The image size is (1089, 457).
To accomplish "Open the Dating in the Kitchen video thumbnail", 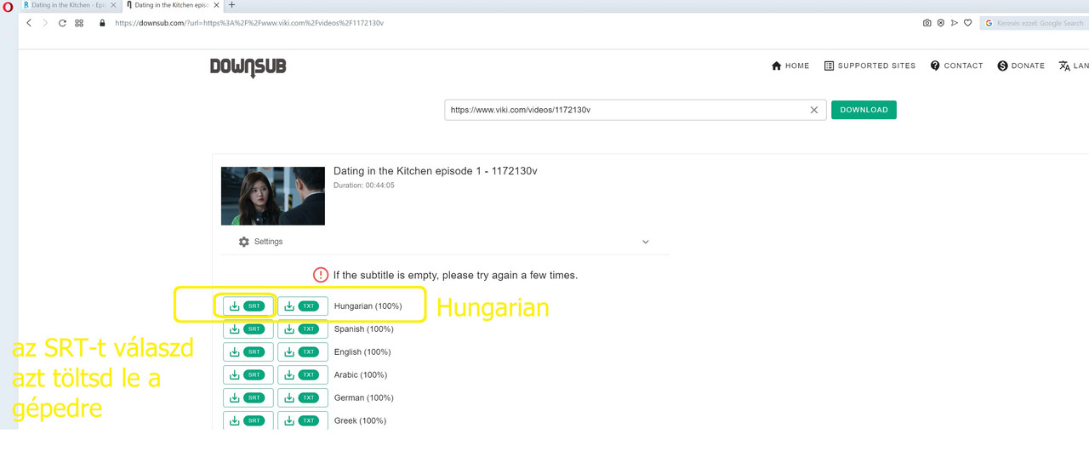I will click(x=272, y=196).
